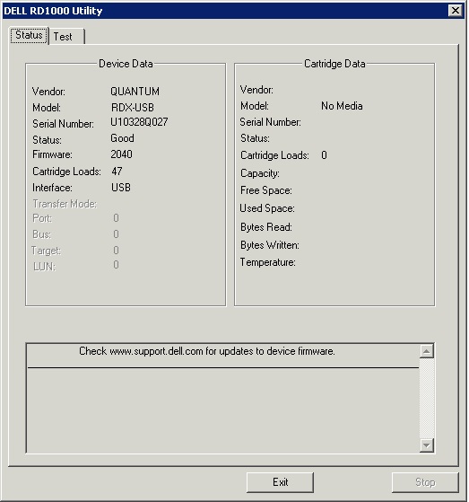Image resolution: width=469 pixels, height=502 pixels.
Task: Click the Device Data group title
Action: pyautogui.click(x=126, y=64)
